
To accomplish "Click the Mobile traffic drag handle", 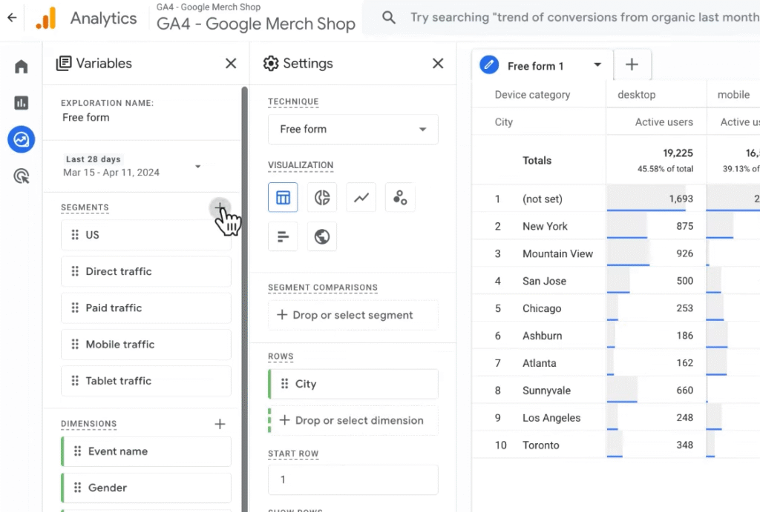I will (75, 344).
